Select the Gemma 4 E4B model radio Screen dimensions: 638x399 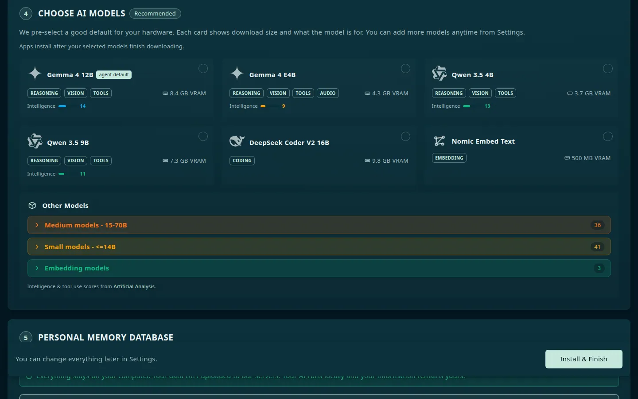(405, 68)
